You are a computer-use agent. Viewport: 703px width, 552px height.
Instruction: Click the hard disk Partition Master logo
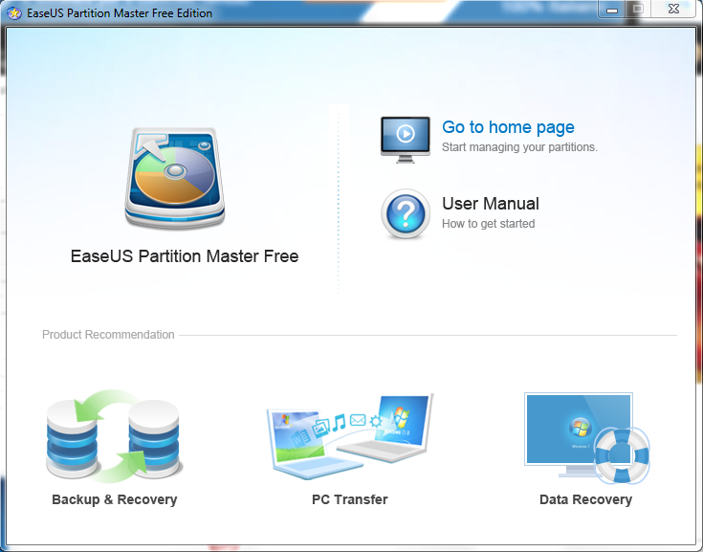coord(175,179)
